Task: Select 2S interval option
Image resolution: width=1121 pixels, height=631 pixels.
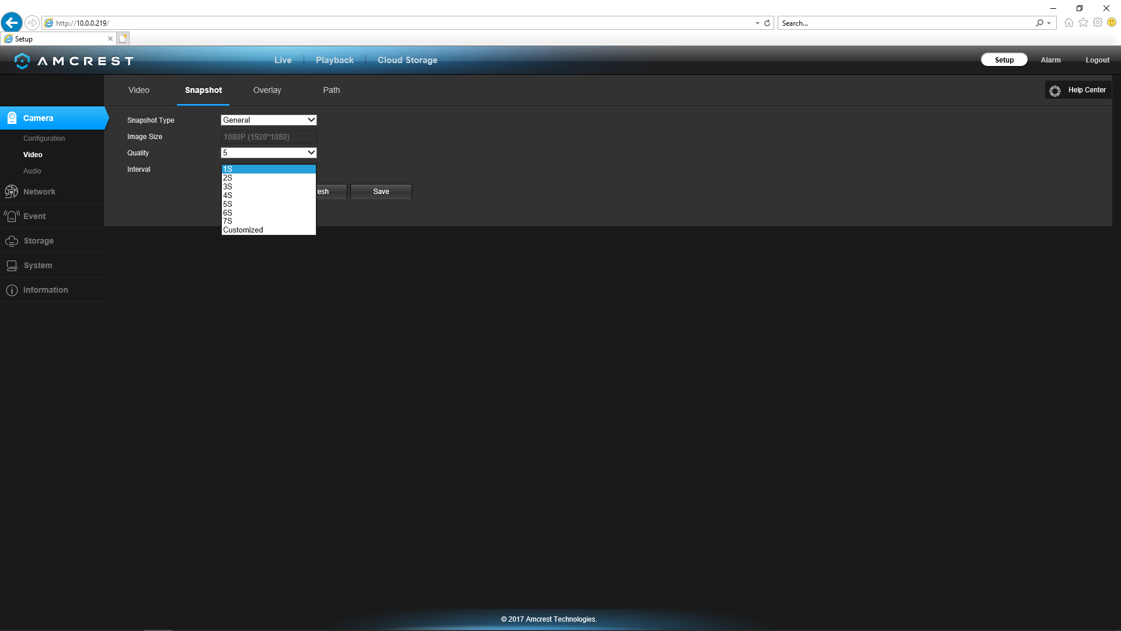Action: tap(269, 178)
